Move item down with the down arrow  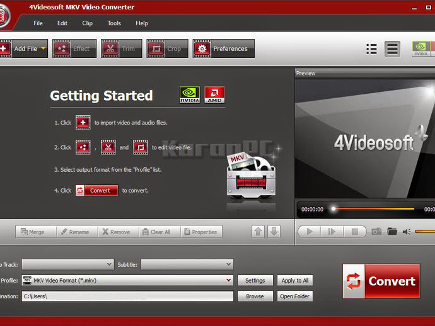pos(274,232)
